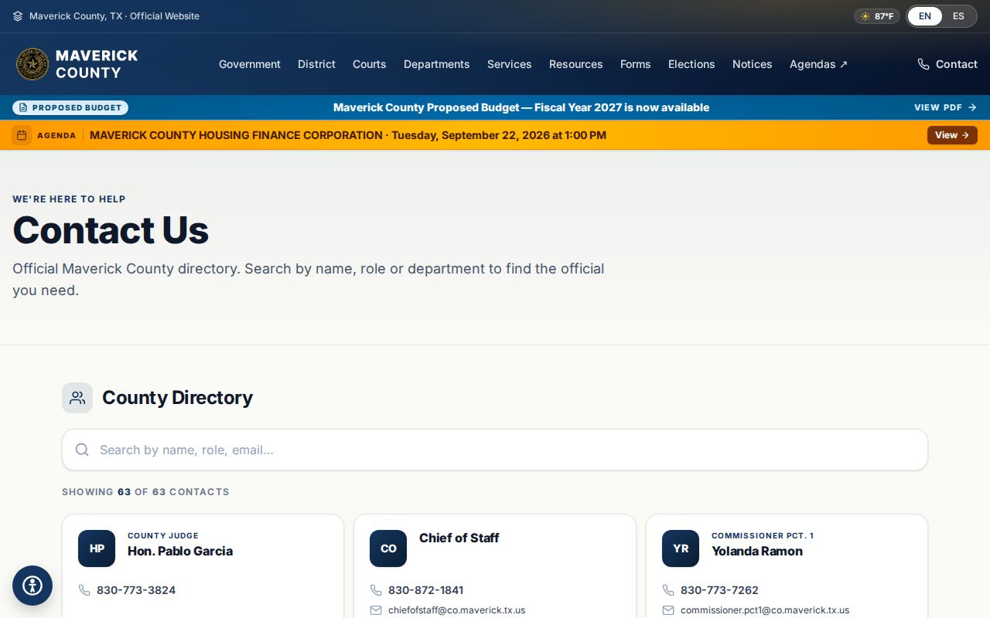
Task: Click the YR avatar on Yolanda Ramon's card
Action: click(x=681, y=548)
